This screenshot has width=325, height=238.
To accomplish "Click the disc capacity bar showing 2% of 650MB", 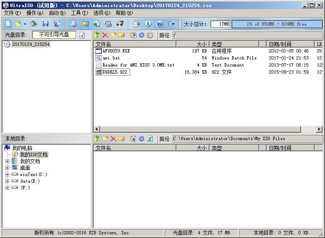I will point(277,24).
